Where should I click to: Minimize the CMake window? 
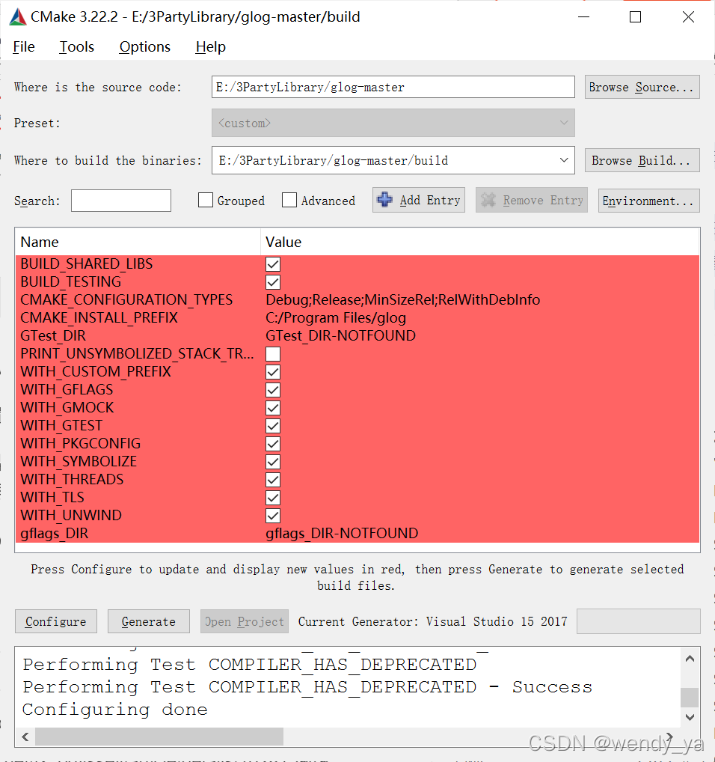[584, 17]
